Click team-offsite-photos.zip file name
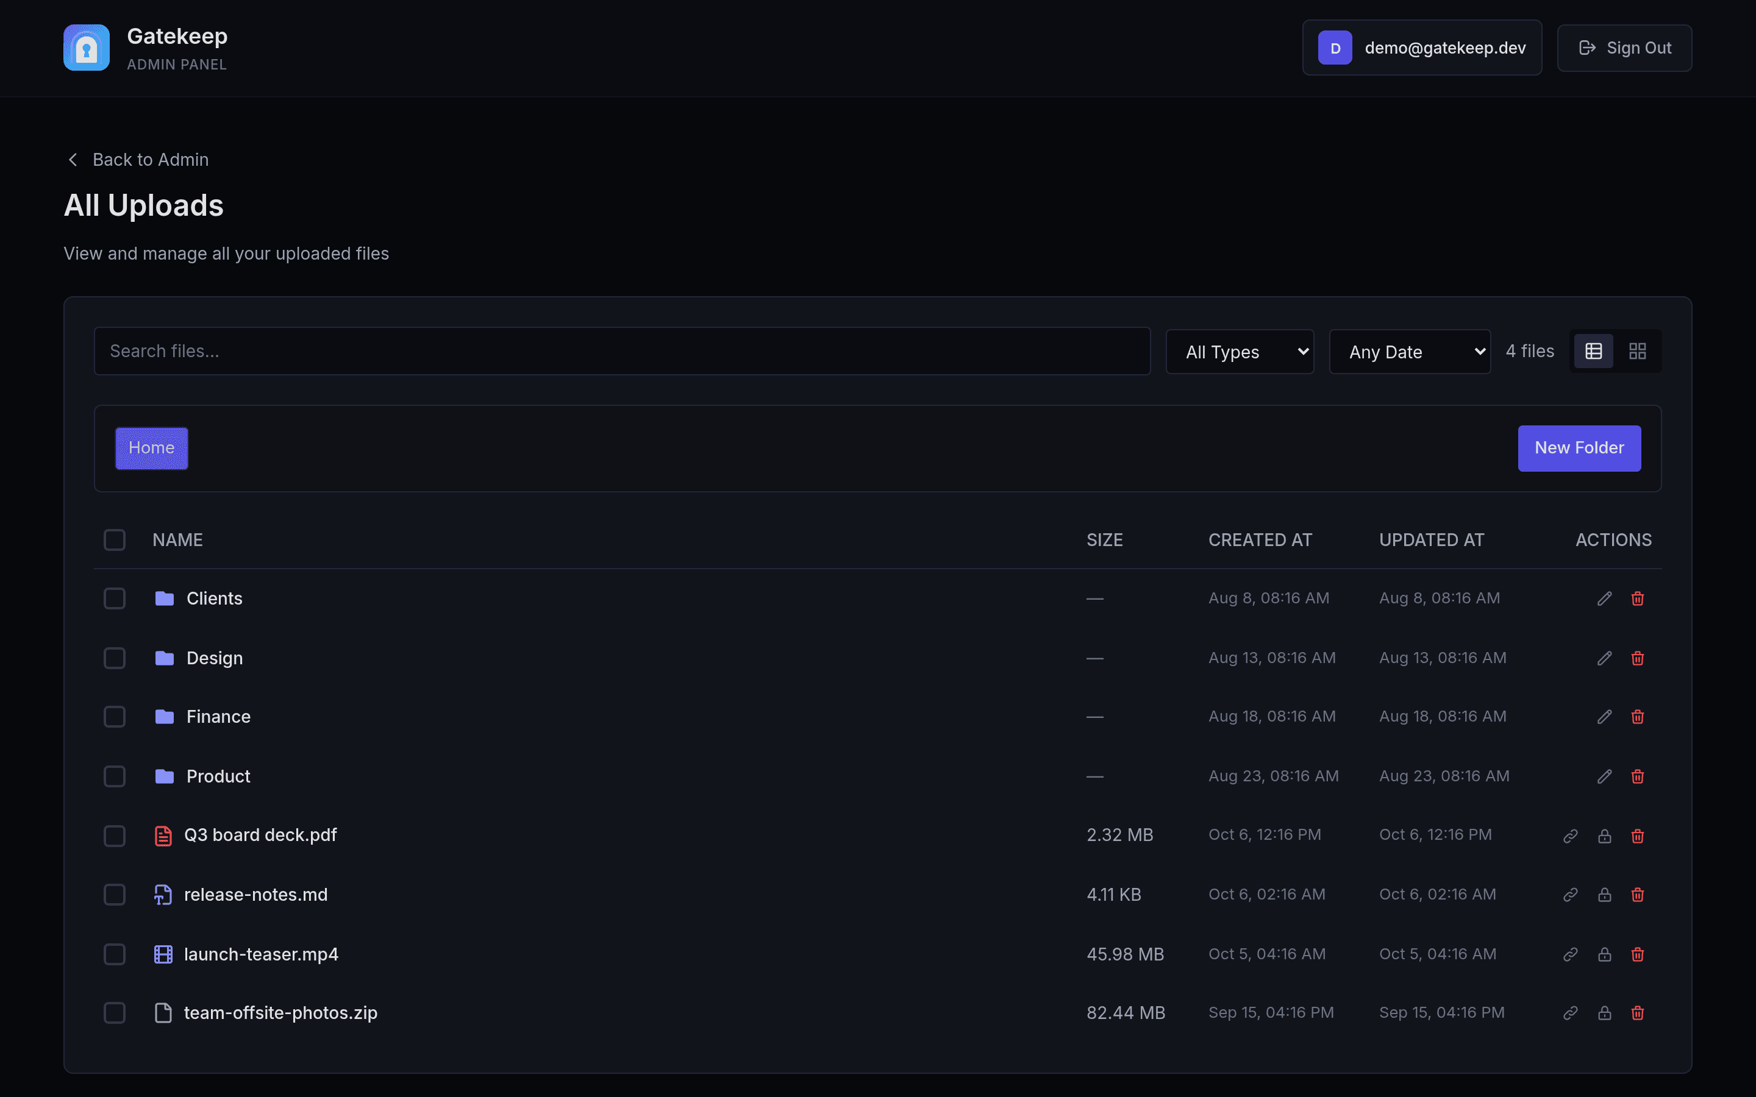The height and width of the screenshot is (1097, 1756). (281, 1013)
